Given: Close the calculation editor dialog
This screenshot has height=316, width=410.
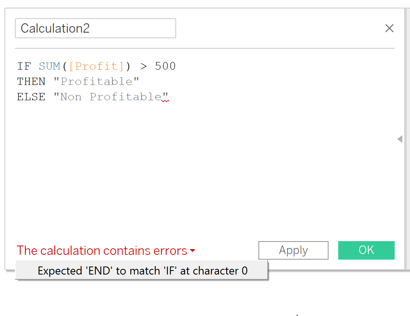Looking at the screenshot, I should [x=389, y=28].
